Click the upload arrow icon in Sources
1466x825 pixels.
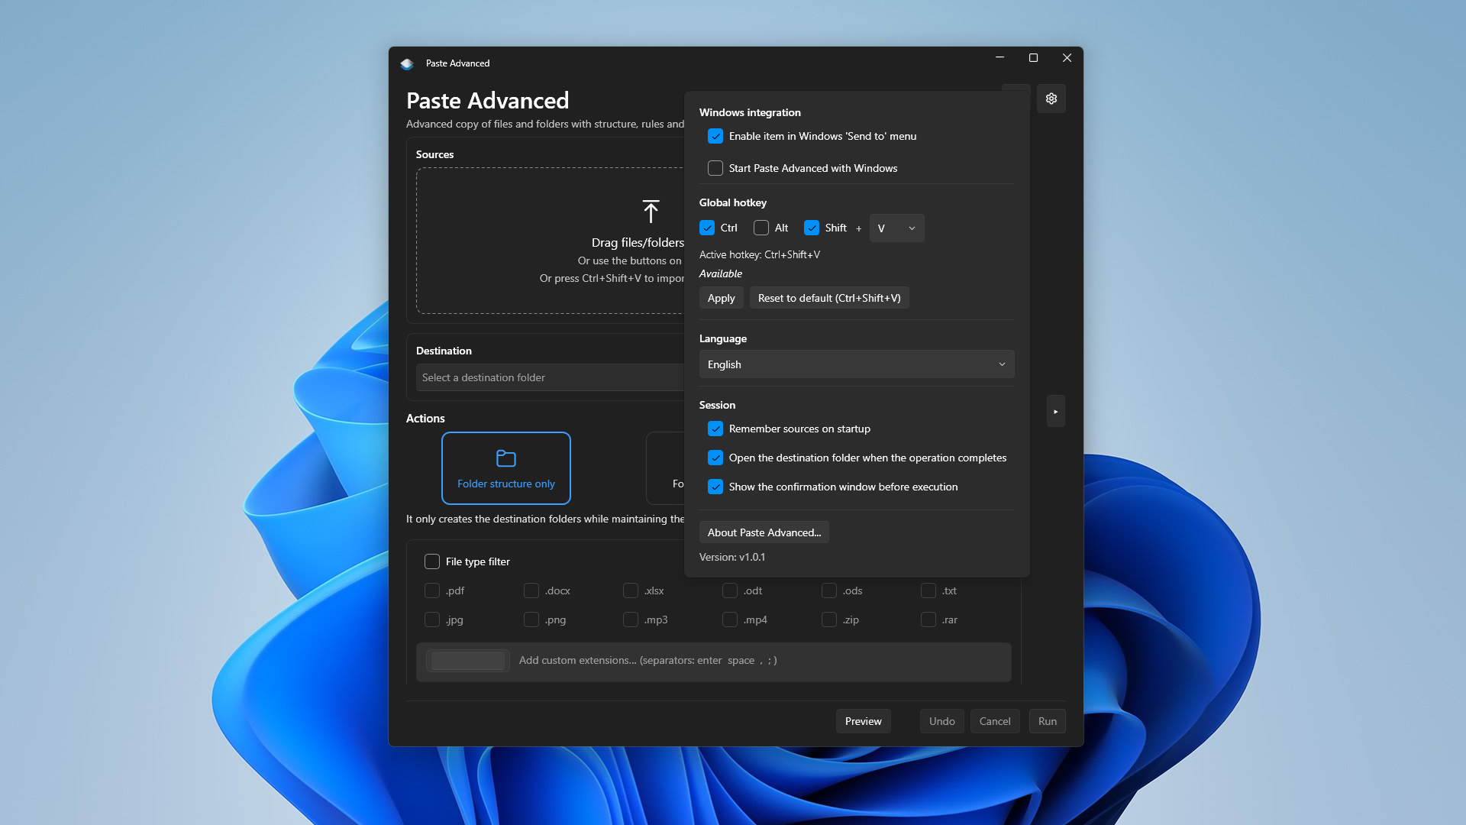pyautogui.click(x=651, y=211)
